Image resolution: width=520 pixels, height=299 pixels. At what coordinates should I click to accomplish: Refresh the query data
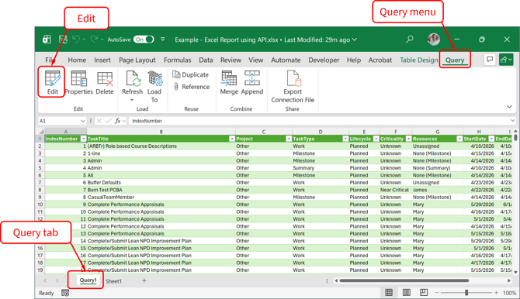[132, 82]
